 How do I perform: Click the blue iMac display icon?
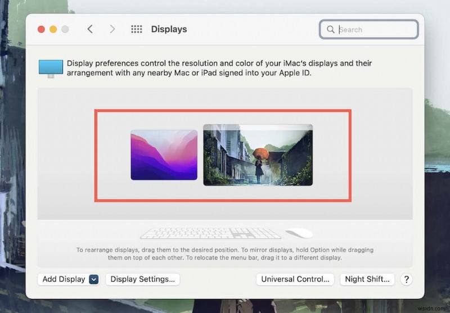51,69
